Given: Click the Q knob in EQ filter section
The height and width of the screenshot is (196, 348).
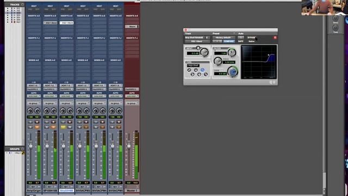Looking at the screenshot, I should (232, 52).
